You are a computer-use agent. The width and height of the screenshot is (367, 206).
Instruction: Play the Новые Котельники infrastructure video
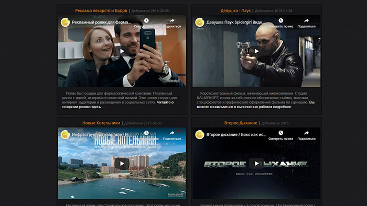(122, 164)
